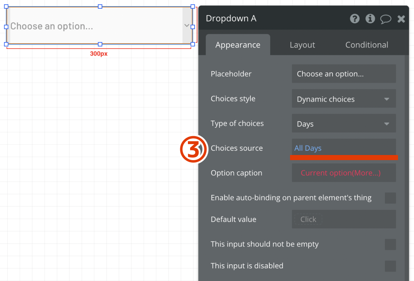Click 'Current option(More...)' option caption
Image resolution: width=414 pixels, height=281 pixels.
click(x=341, y=173)
